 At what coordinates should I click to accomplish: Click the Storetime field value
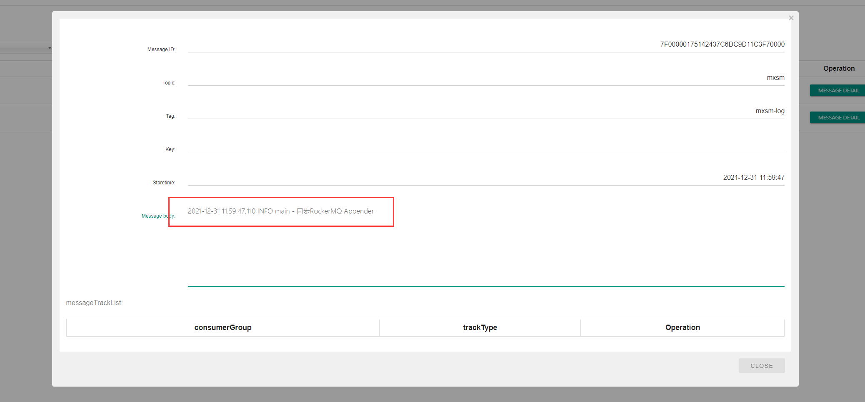(486, 178)
